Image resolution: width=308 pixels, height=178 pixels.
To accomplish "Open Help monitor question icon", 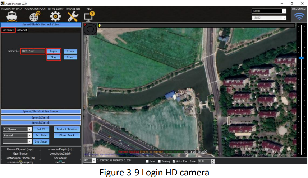I will pyautogui.click(x=89, y=16).
